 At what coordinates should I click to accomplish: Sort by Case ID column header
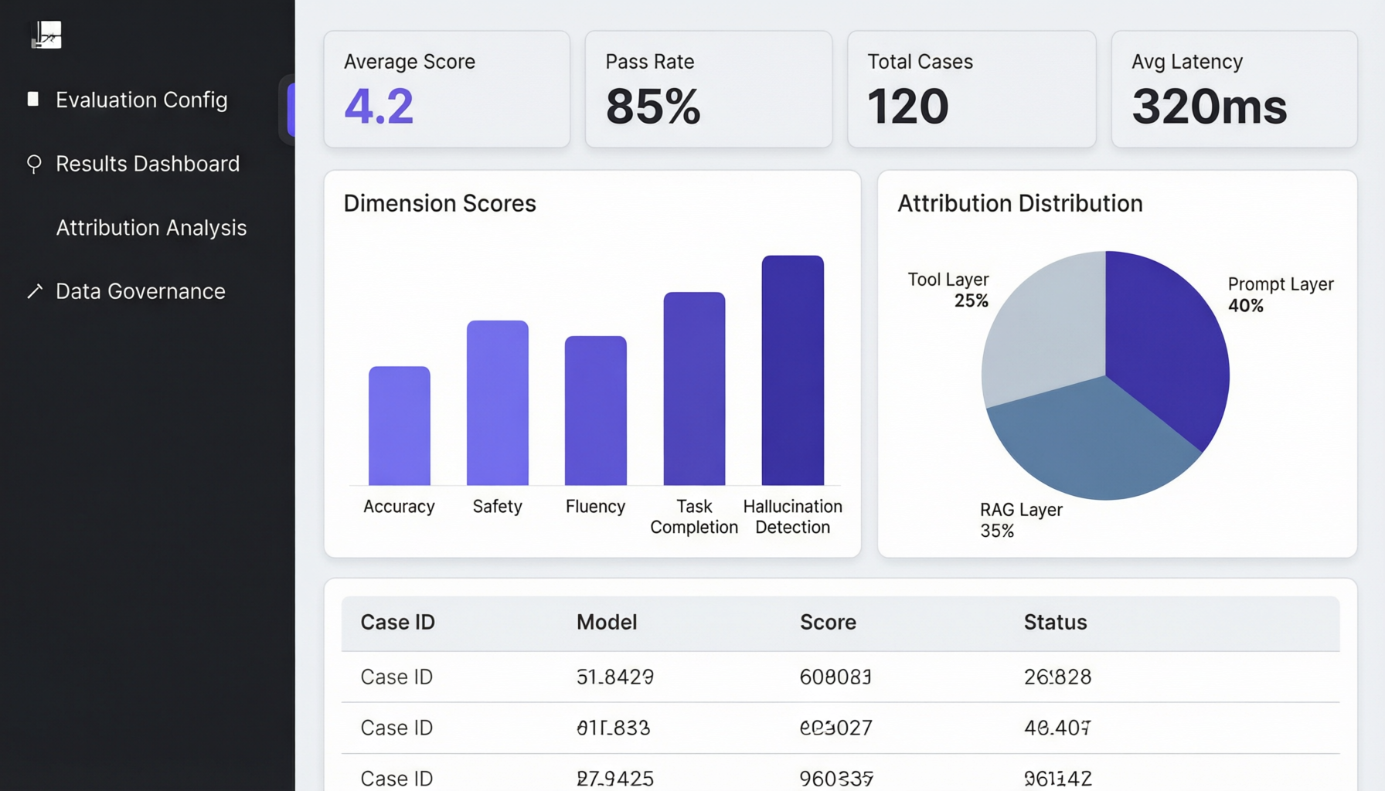(398, 622)
